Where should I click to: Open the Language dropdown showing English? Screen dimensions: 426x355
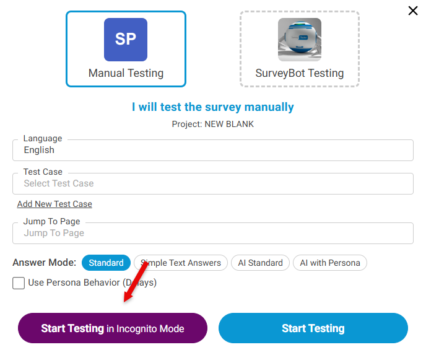pos(212,150)
